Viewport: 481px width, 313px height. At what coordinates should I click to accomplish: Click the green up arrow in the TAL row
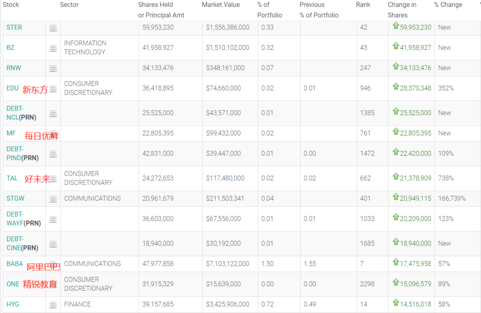[x=395, y=177]
